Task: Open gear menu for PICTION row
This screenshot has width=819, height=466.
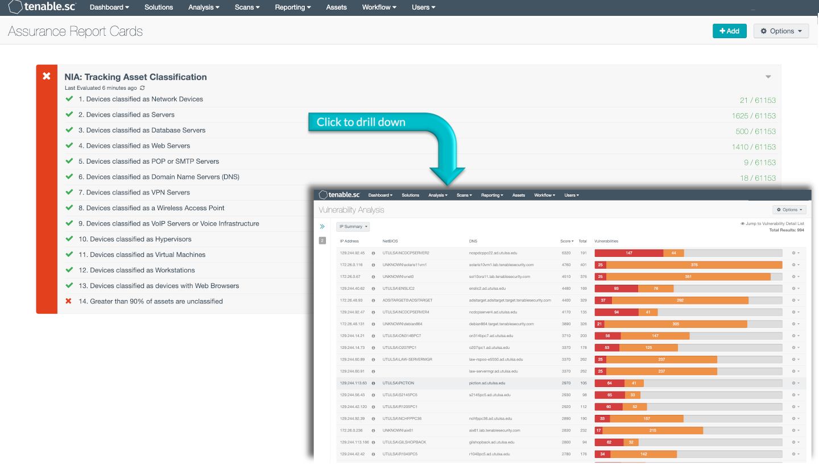Action: 796,383
